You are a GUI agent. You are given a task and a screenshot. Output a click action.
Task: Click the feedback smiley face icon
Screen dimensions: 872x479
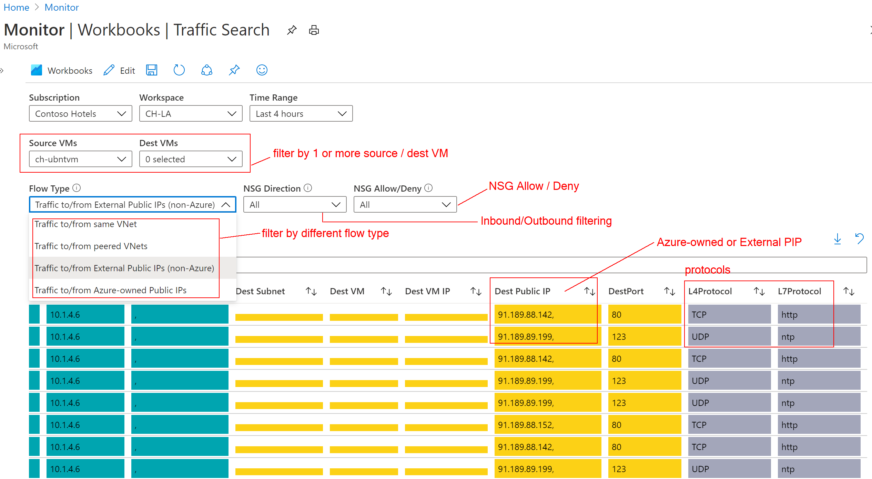pos(262,70)
